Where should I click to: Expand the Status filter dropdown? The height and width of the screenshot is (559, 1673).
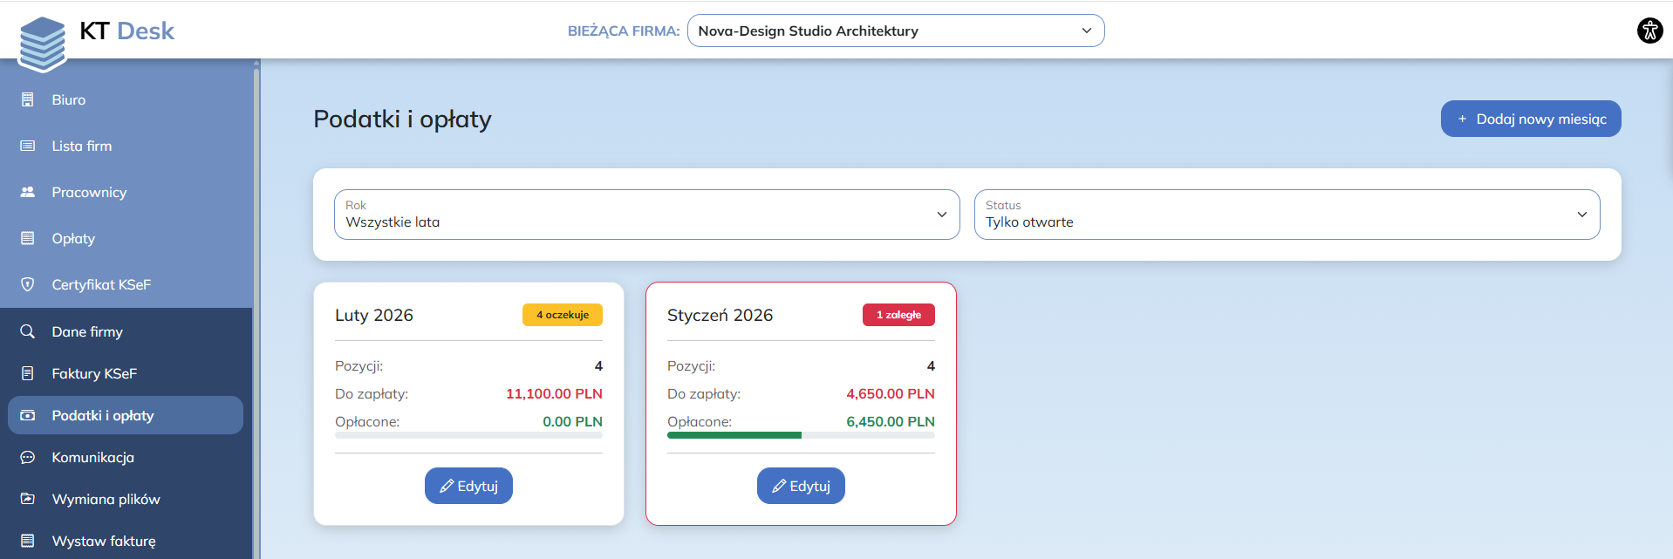(1287, 215)
